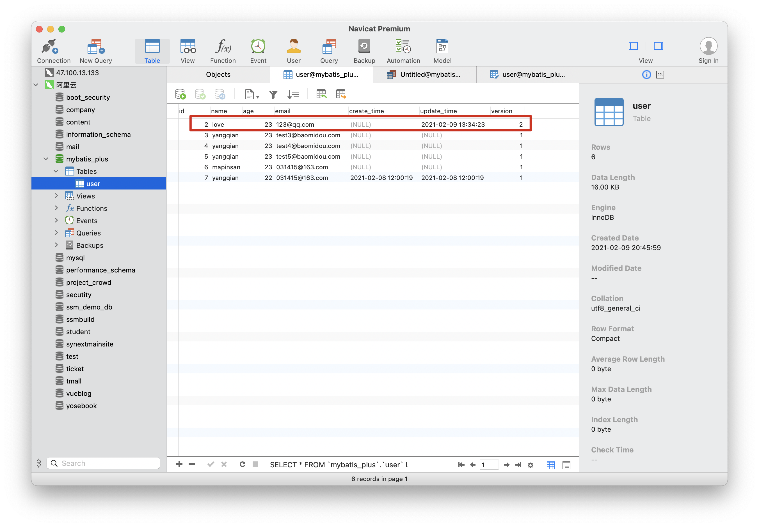Open the Automation toolbar icon
The image size is (759, 527).
(403, 50)
